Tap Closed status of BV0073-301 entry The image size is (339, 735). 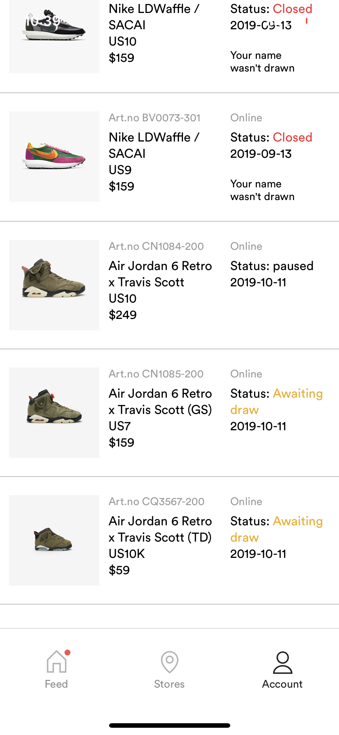(292, 138)
